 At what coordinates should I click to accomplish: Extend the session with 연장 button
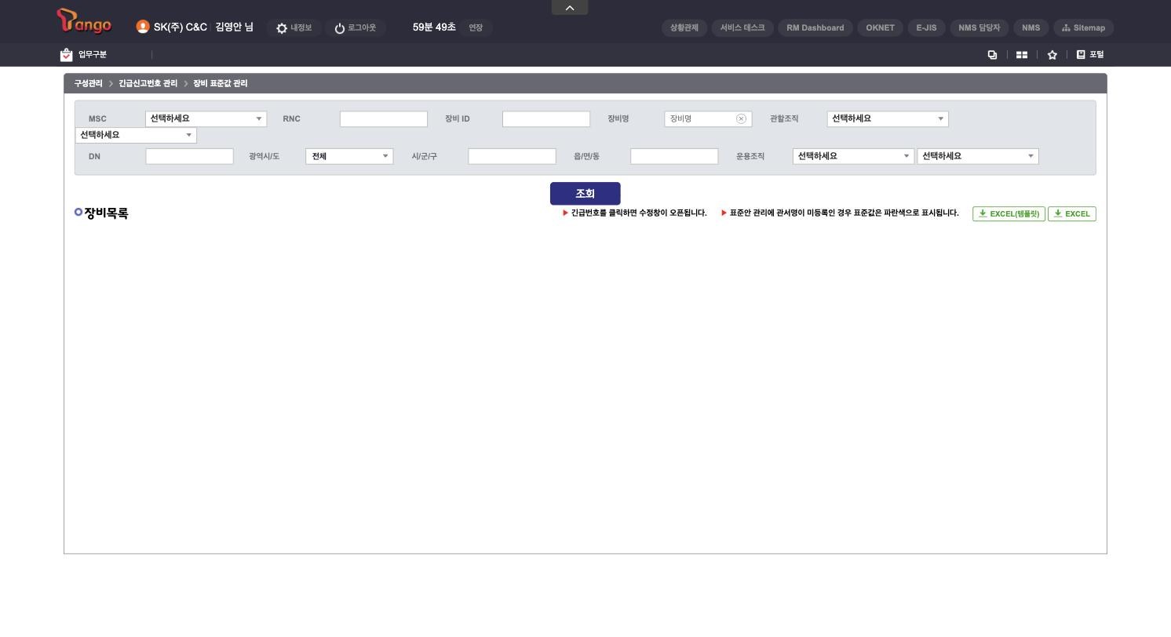tap(476, 27)
